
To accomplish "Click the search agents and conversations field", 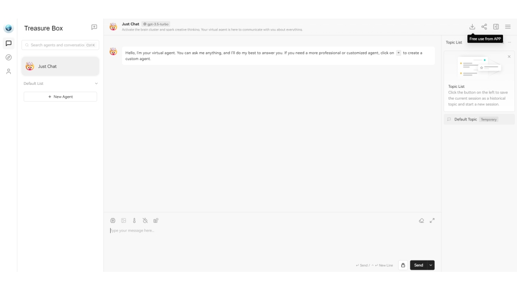I will pos(57,45).
